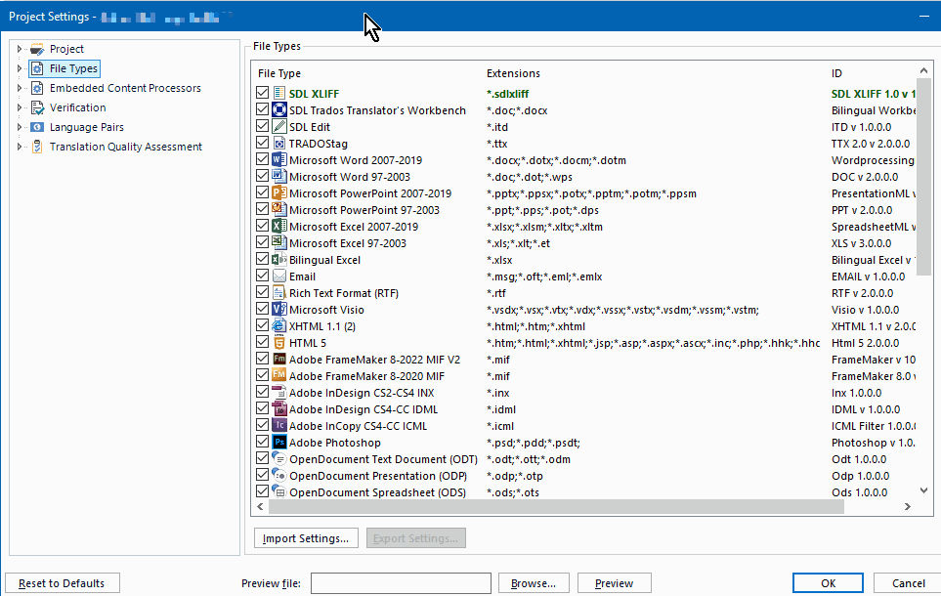Click the Adobe InDesign CS4-CC IDML icon
This screenshot has width=941, height=596.
pos(278,409)
